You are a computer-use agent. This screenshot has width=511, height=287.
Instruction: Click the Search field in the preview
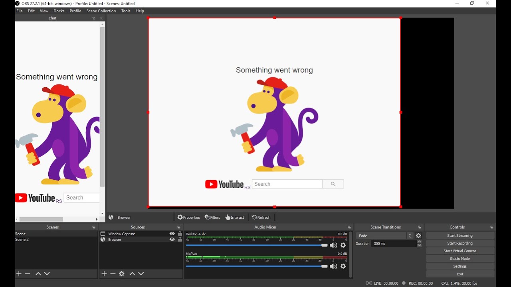pos(287,184)
